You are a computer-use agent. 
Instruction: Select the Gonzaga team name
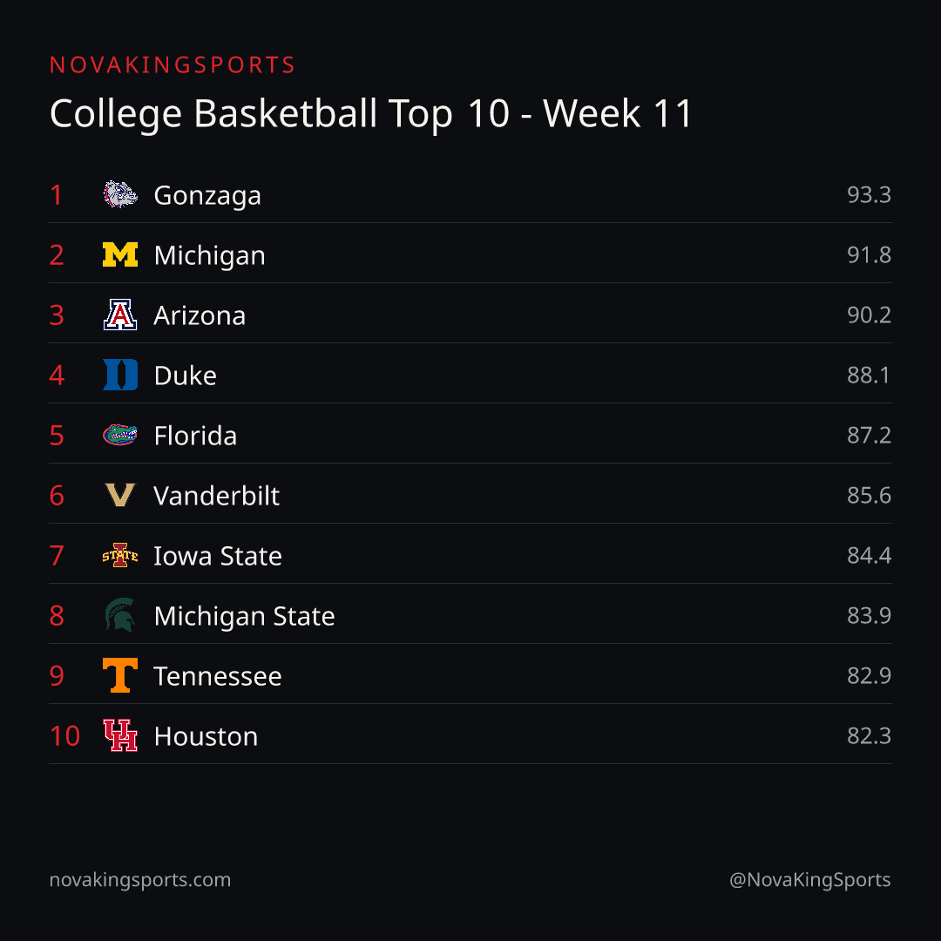[207, 196]
